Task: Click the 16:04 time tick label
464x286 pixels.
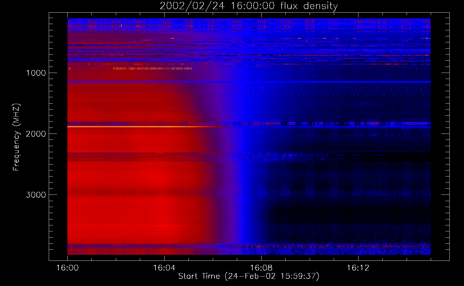Action: 164,268
